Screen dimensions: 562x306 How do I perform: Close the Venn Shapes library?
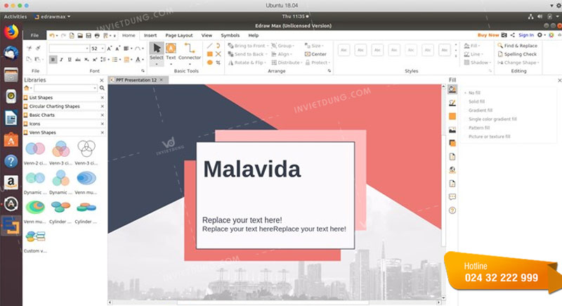[102, 133]
